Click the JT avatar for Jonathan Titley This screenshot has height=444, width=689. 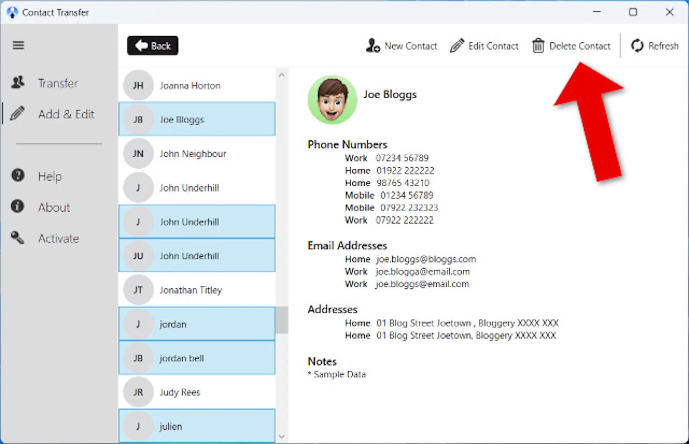(x=138, y=290)
